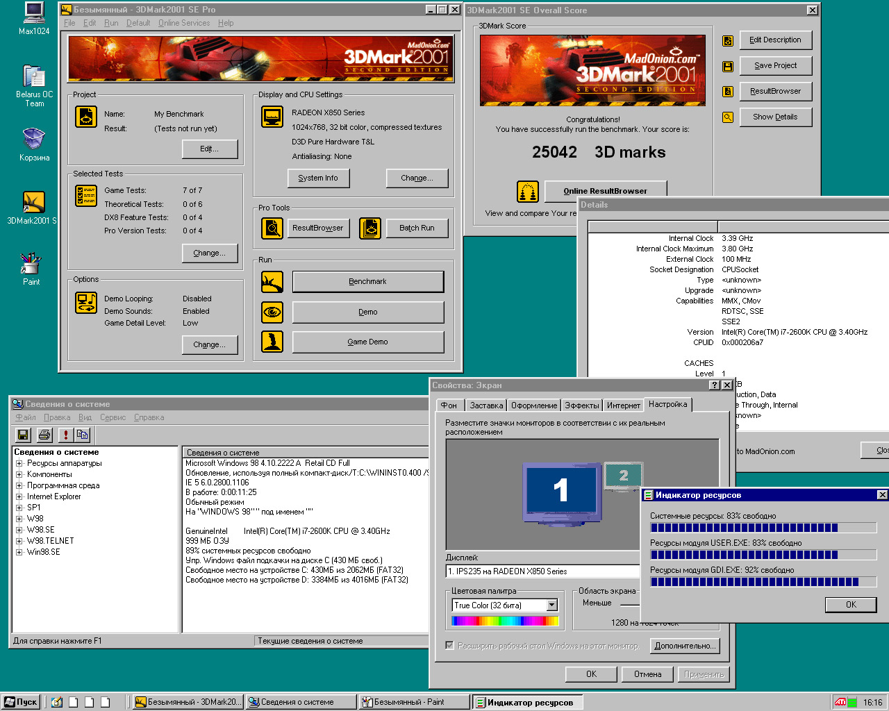Open the color palette True Color dropdown

pyautogui.click(x=552, y=605)
